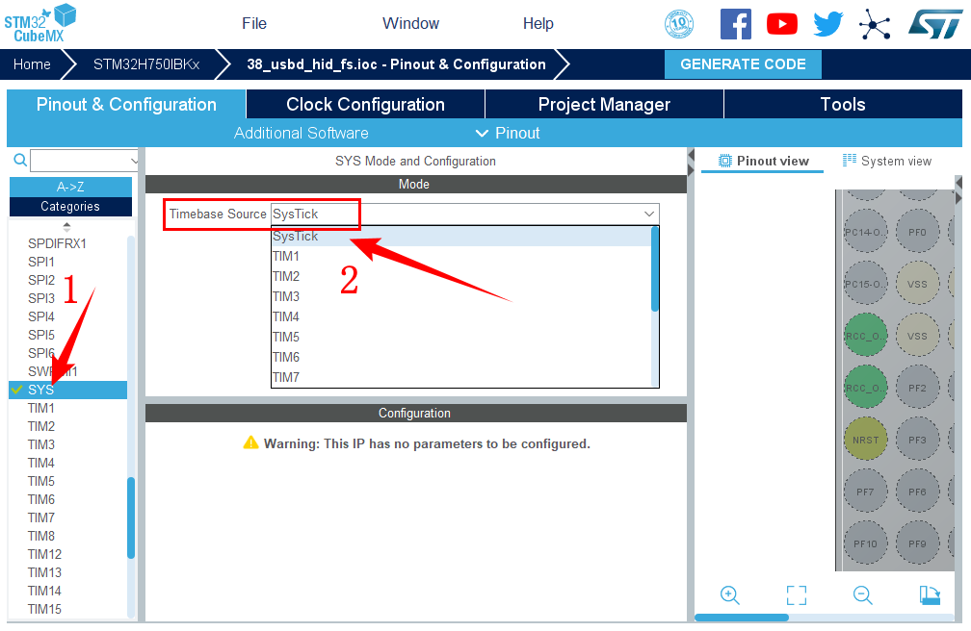Sort peripherals with the A->Z button
This screenshot has width=971, height=631.
(x=70, y=187)
